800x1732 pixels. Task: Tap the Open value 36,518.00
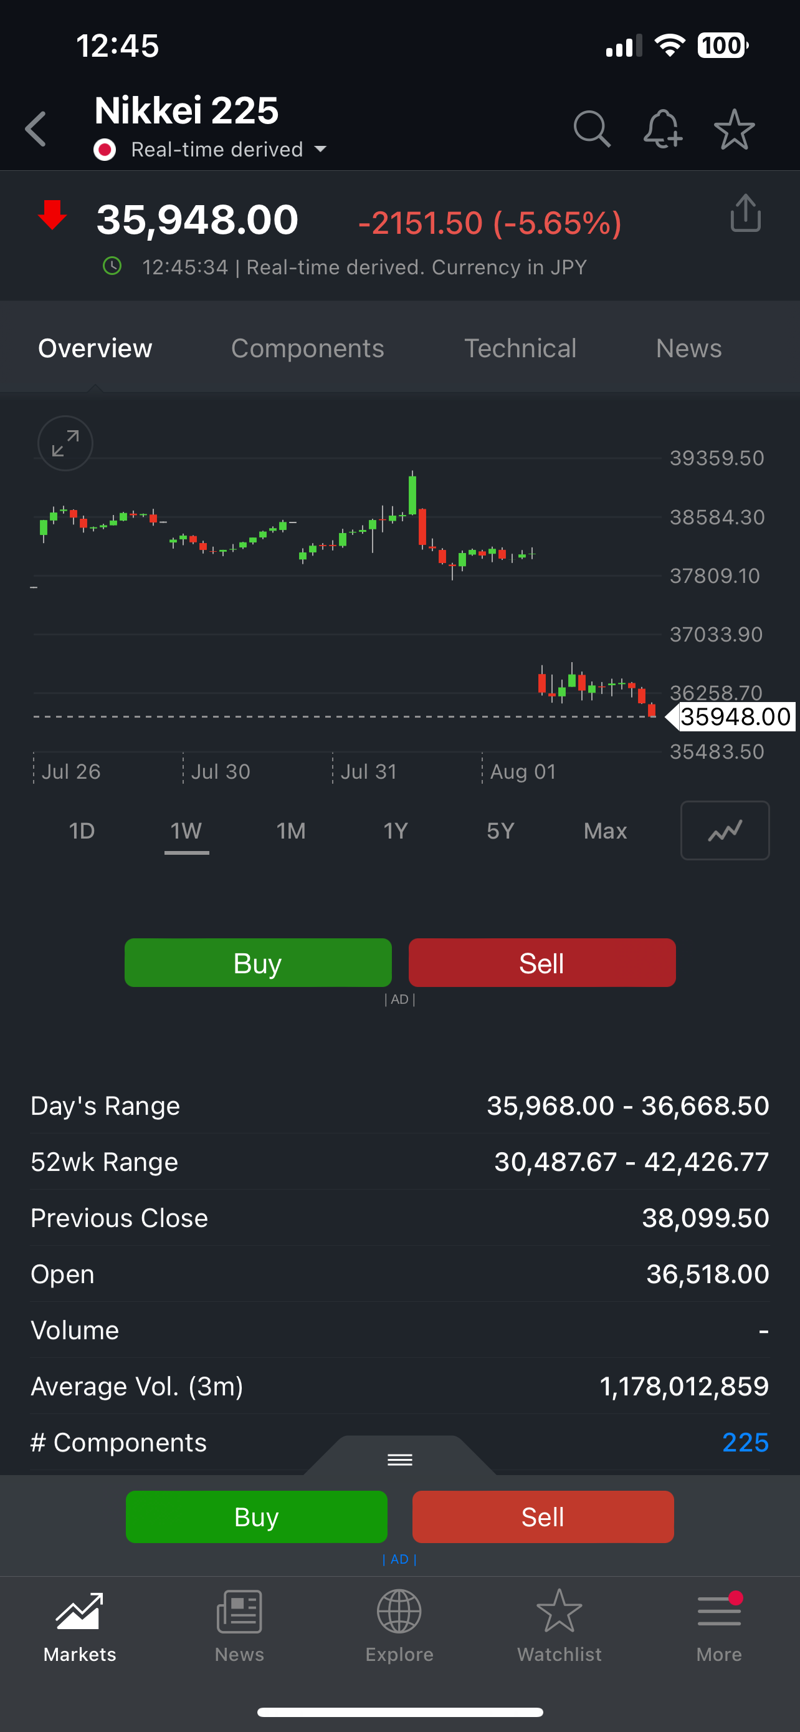[707, 1274]
